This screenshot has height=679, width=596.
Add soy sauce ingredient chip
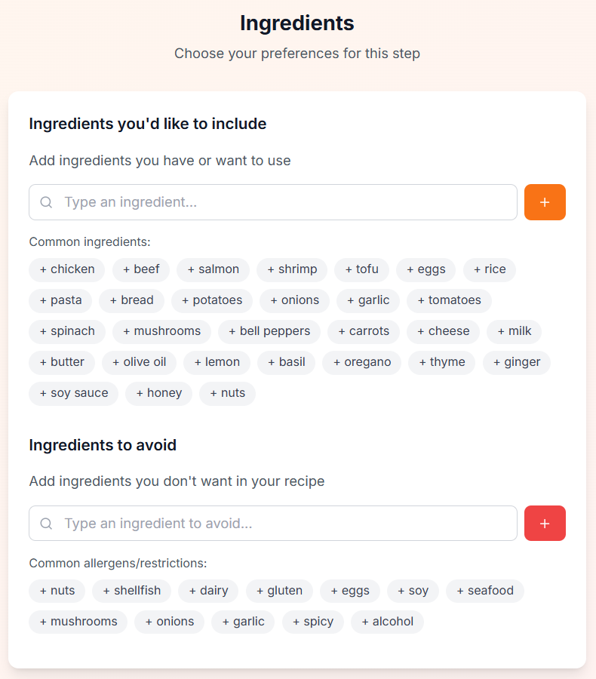coord(74,393)
